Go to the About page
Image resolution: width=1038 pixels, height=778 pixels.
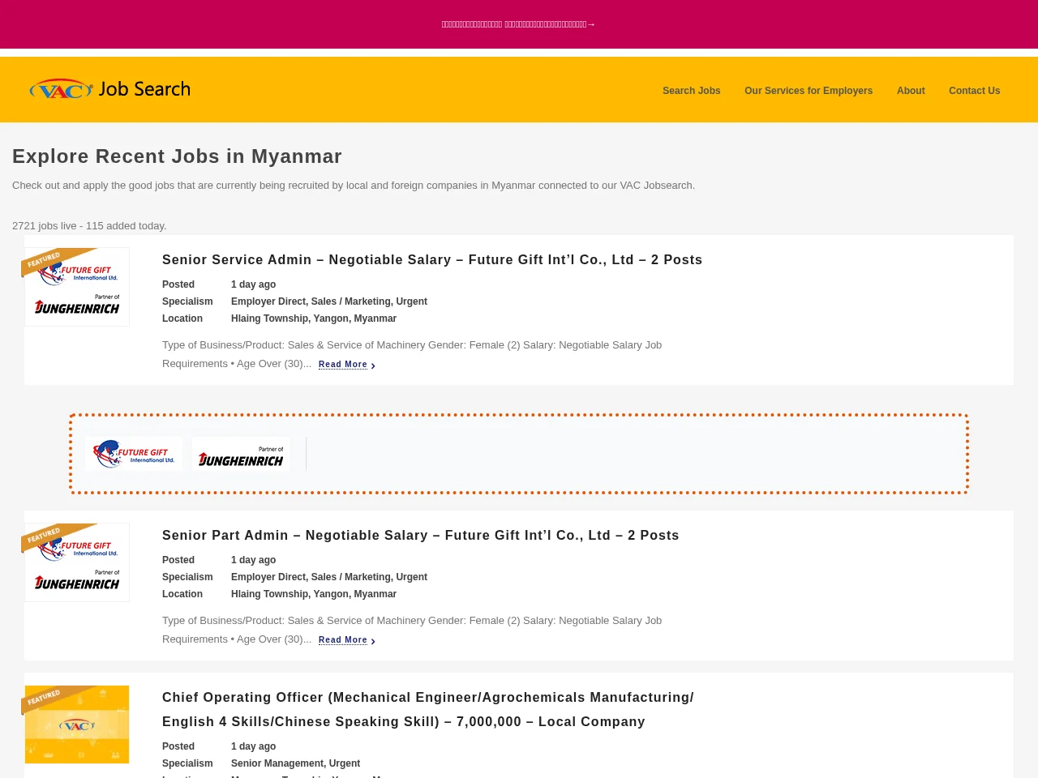coord(911,91)
